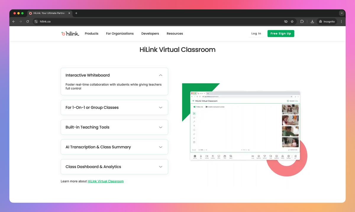Select the Text tool in preview whiteboard
Viewport: 355px width, 212px height.
(x=194, y=126)
